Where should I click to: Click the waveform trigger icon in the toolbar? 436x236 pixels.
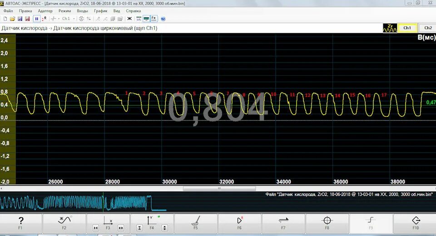pyautogui.click(x=54, y=19)
